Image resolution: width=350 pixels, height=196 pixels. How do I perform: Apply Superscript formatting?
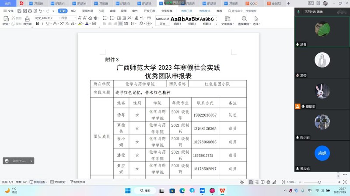(62, 24)
